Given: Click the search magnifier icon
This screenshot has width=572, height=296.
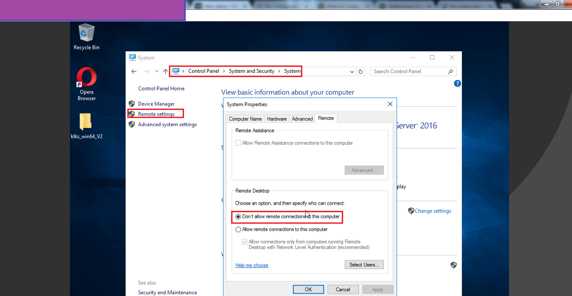Looking at the screenshot, I should [450, 71].
